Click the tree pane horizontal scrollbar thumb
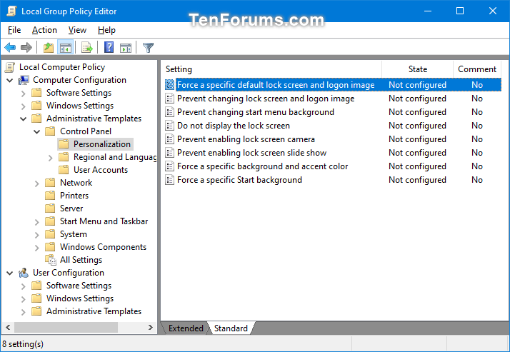Image resolution: width=510 pixels, height=352 pixels. point(66,327)
